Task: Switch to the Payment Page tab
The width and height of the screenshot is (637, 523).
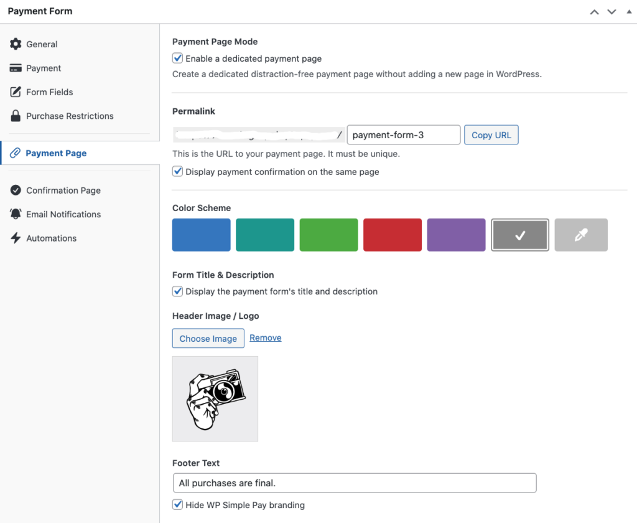Action: [x=56, y=153]
